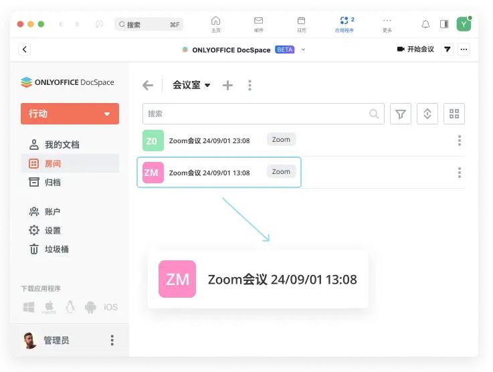Download the Linux app icon
Image resolution: width=493 pixels, height=372 pixels.
[70, 307]
